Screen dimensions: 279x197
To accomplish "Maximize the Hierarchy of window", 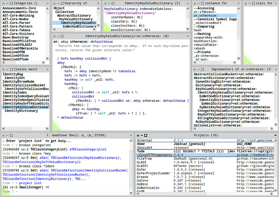I will 62,3.
